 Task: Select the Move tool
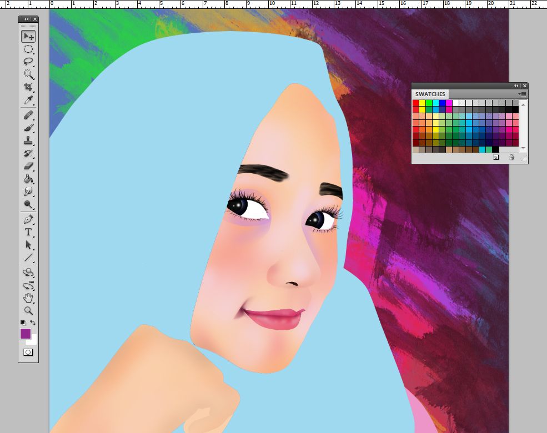tap(28, 36)
